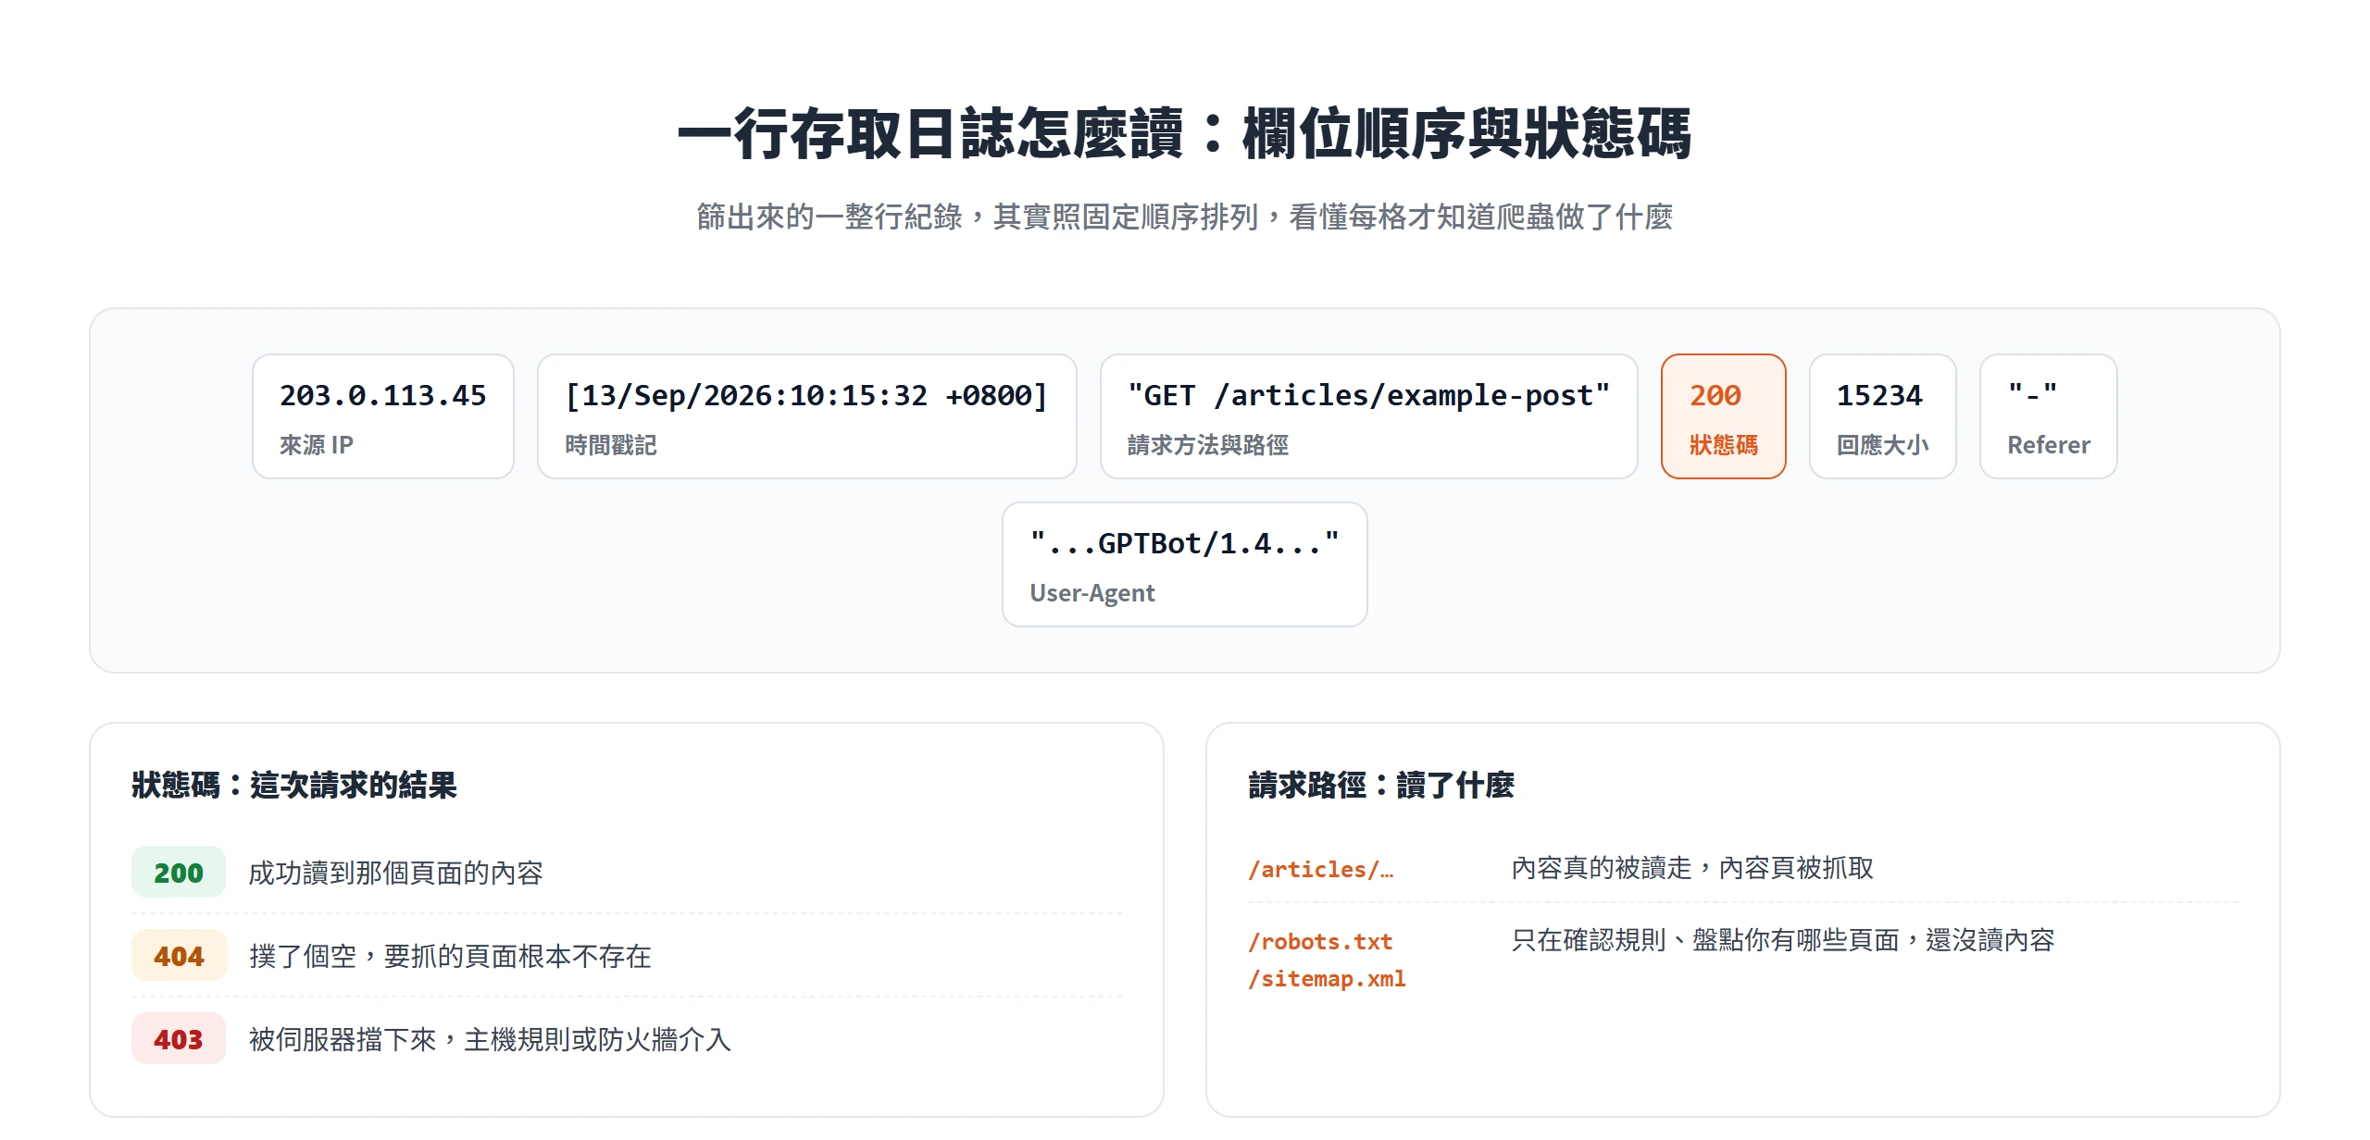Click the 15234 回應大小 chip
This screenshot has width=2370, height=1140.
1882,416
